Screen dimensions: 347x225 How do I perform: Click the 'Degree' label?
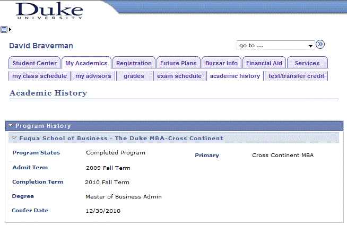23,196
